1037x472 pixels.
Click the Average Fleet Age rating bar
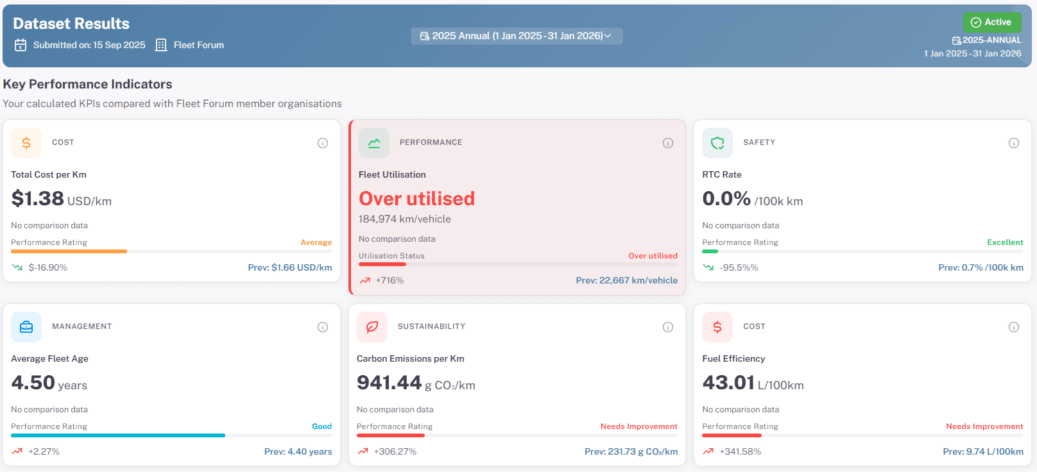[171, 435]
